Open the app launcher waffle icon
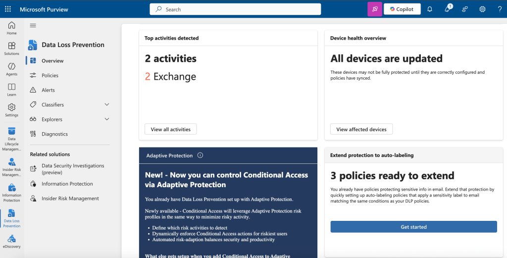The image size is (507, 258). point(8,9)
